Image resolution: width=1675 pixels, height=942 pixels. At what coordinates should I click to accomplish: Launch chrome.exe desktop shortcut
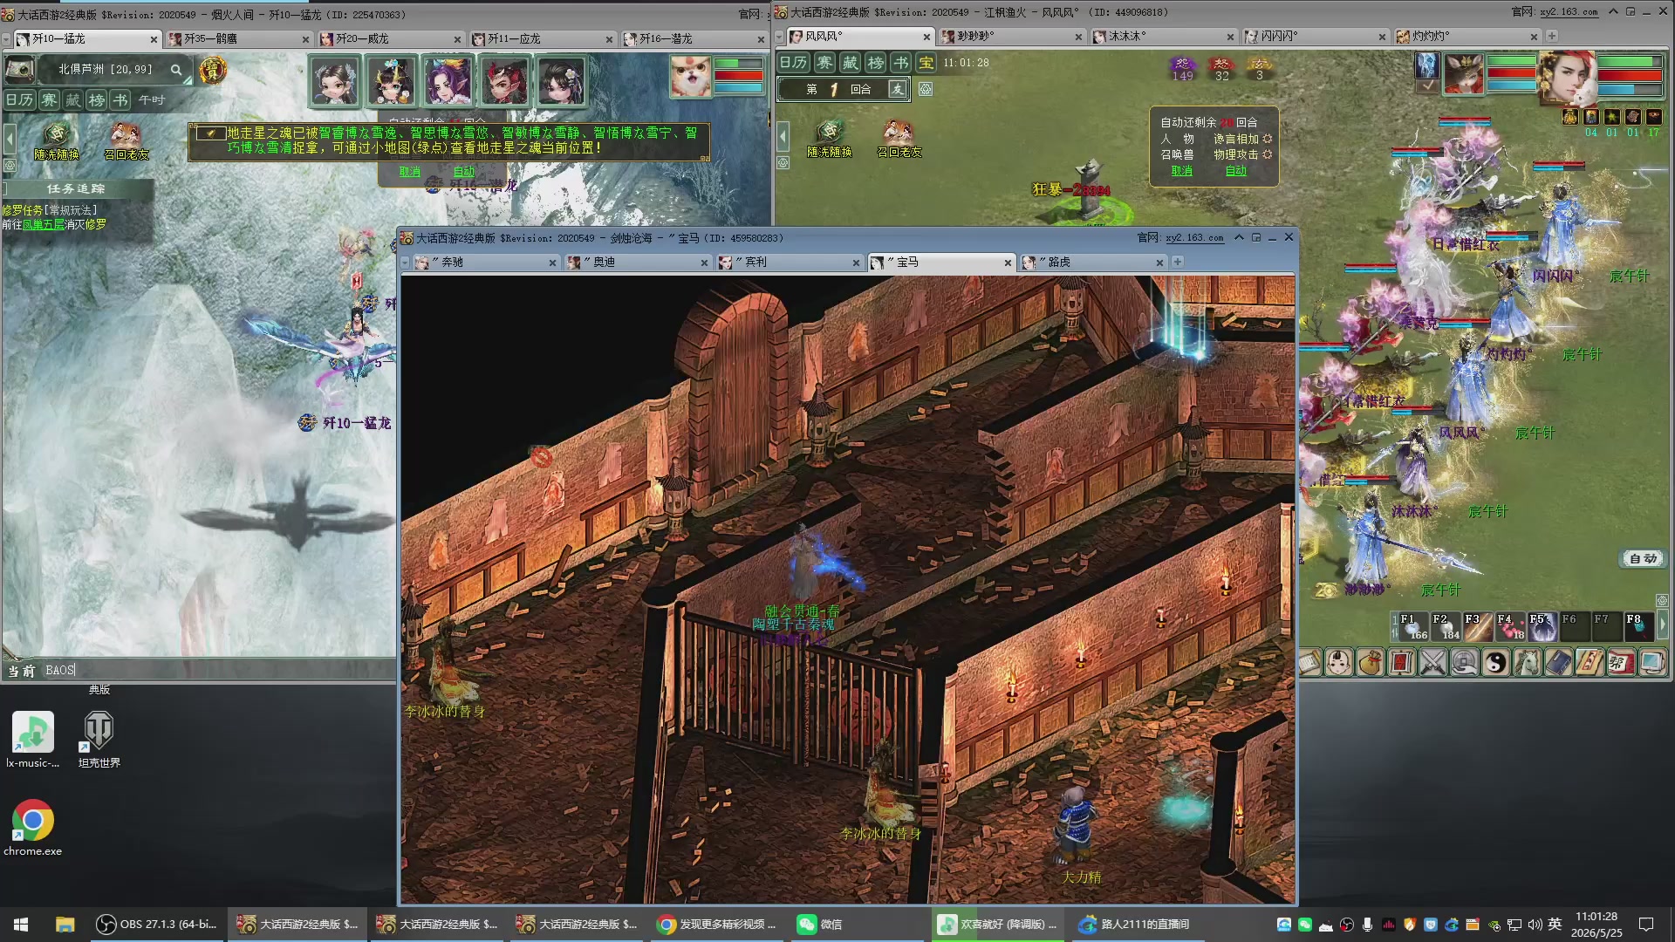(x=33, y=829)
